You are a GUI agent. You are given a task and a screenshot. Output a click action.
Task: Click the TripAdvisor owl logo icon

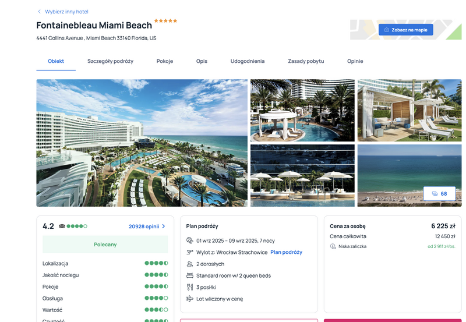[x=62, y=227]
